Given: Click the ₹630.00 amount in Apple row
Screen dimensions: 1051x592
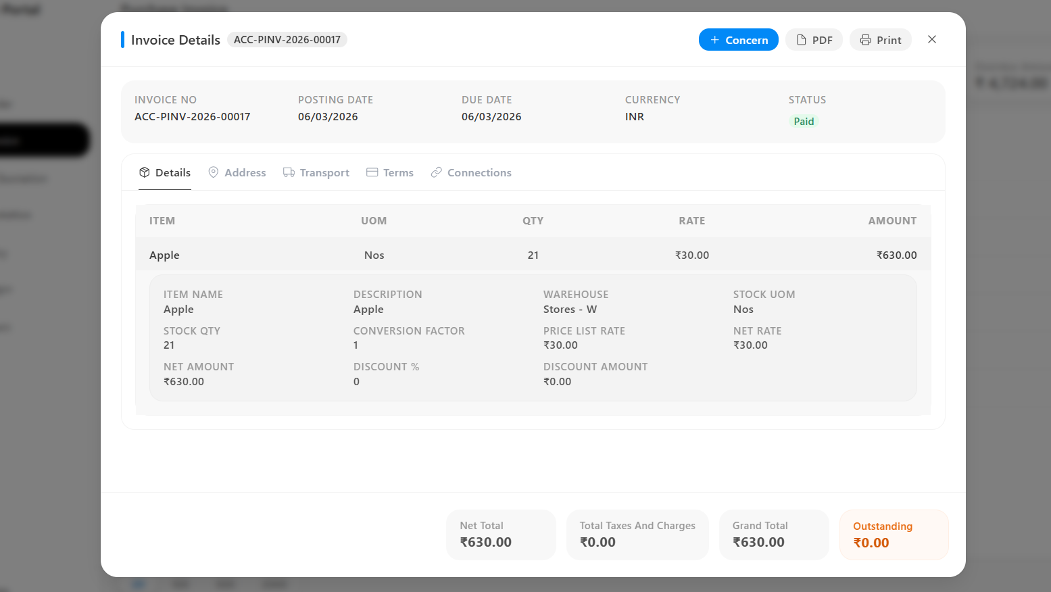Looking at the screenshot, I should tap(896, 255).
